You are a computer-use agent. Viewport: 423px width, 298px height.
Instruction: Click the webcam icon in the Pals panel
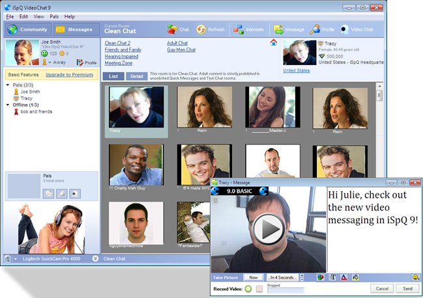click(75, 193)
